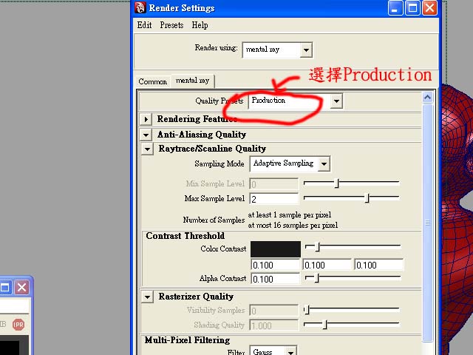473x355 pixels.
Task: Click the third Color Contrast 0.100 field
Action: [379, 265]
